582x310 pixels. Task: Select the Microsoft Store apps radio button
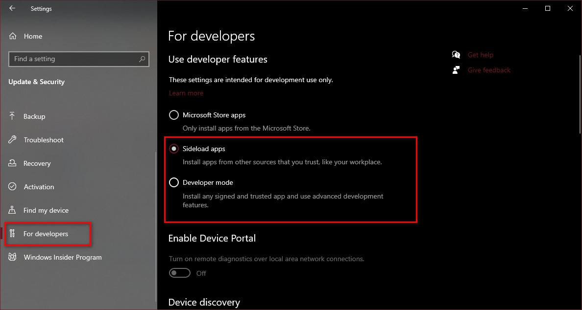(x=174, y=115)
